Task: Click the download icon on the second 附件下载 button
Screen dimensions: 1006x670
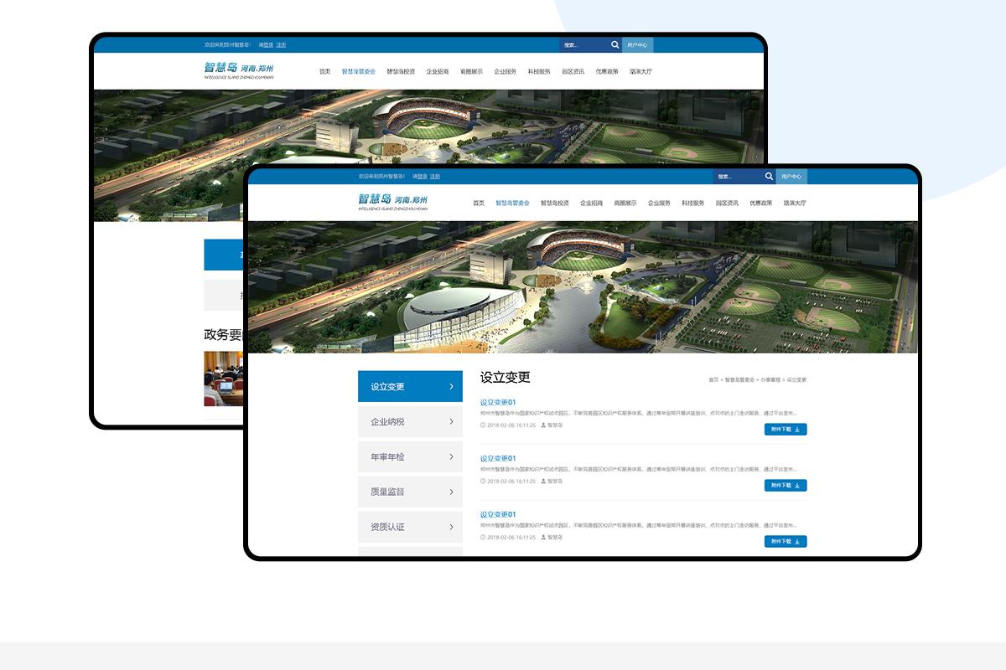Action: pos(796,486)
